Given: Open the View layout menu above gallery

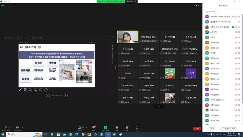Looking at the screenshot, I should click(199, 6).
